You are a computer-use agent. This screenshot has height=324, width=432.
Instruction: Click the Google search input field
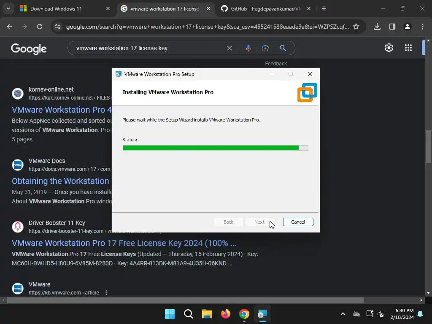click(149, 48)
